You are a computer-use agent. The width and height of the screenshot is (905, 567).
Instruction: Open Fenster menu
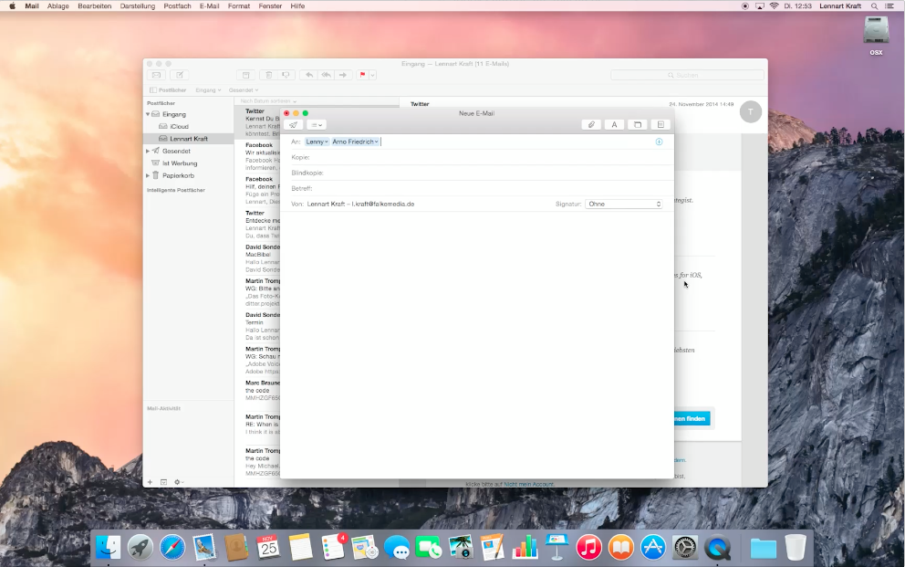point(270,5)
